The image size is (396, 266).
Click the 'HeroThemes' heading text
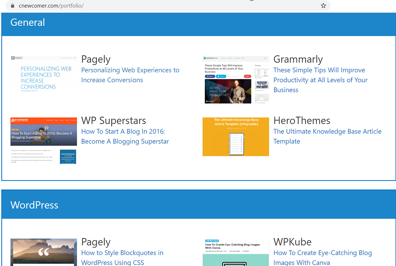pos(302,121)
